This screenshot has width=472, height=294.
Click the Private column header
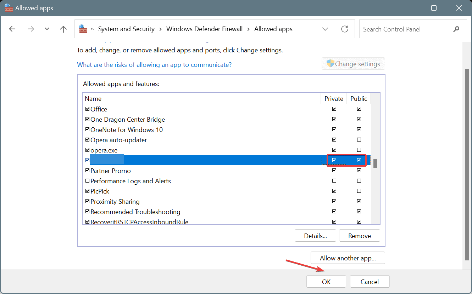(x=334, y=99)
